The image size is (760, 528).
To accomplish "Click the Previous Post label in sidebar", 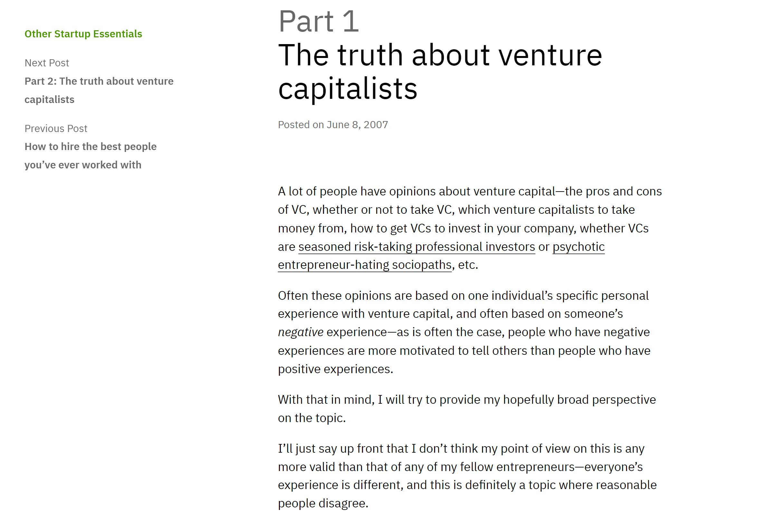I will [x=56, y=128].
